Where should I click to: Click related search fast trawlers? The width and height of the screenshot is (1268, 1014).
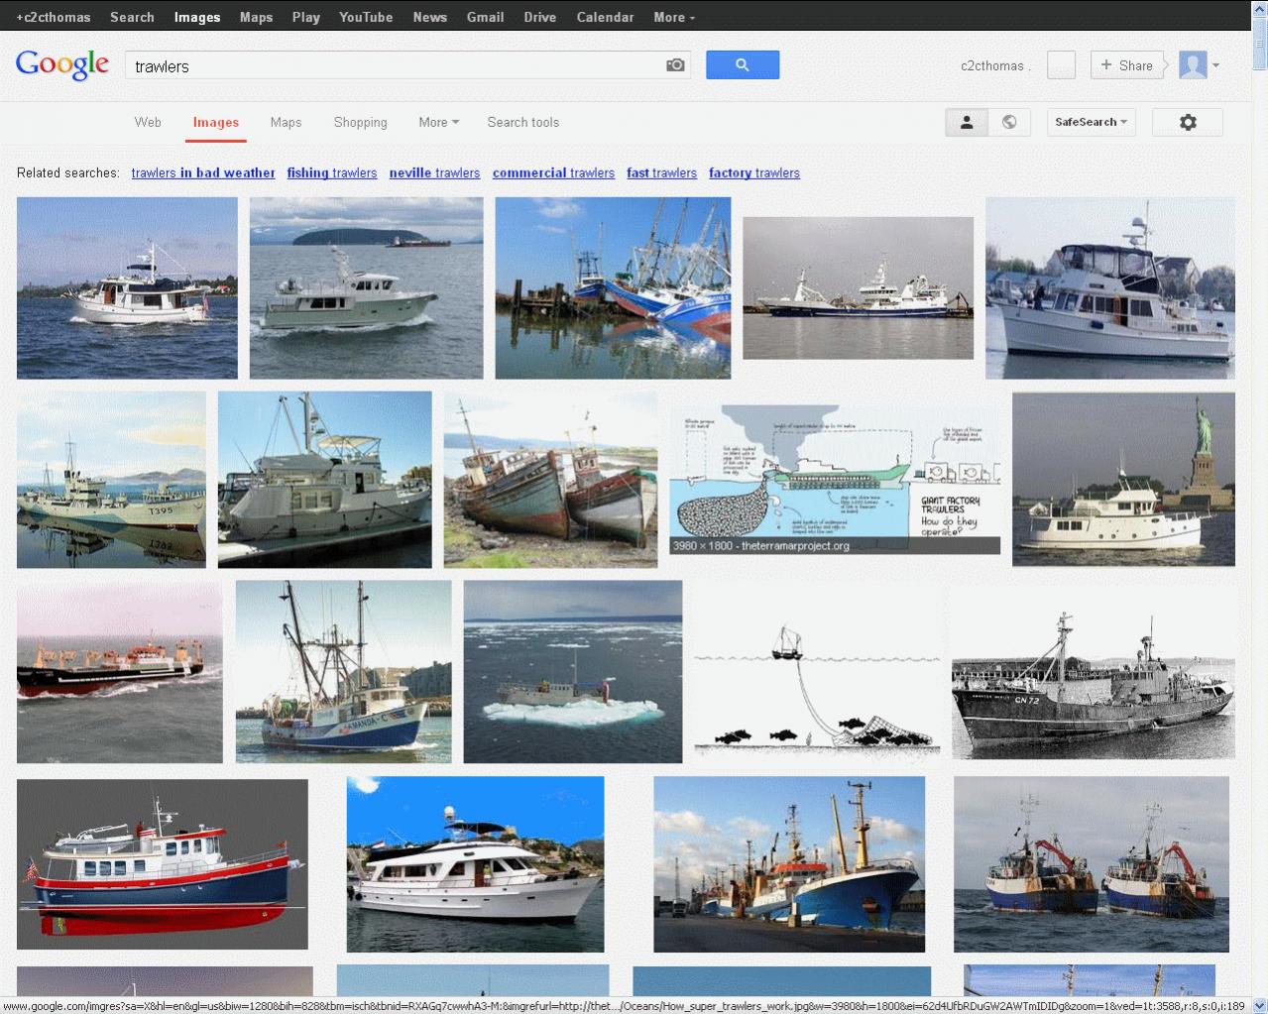(x=661, y=172)
